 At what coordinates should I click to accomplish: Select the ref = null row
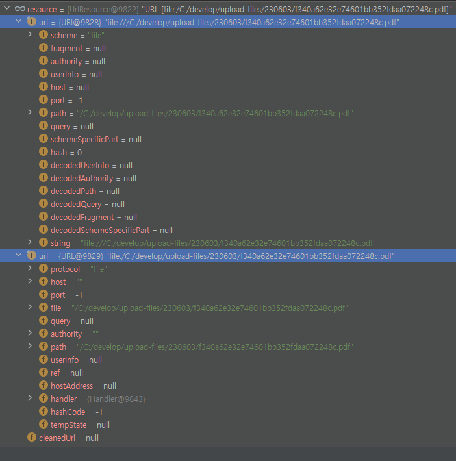tap(228, 373)
